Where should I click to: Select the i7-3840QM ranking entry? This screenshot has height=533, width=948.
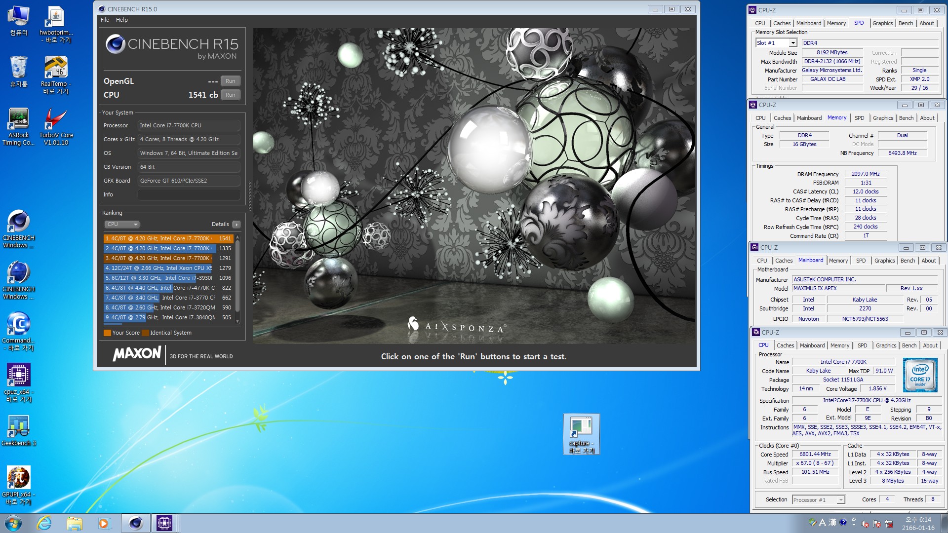coord(168,317)
